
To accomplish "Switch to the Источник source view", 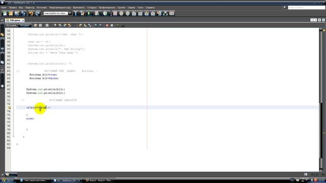I will tap(11, 25).
